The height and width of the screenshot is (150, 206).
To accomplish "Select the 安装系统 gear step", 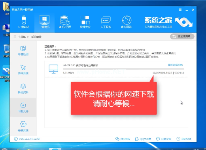I will tap(23, 126).
